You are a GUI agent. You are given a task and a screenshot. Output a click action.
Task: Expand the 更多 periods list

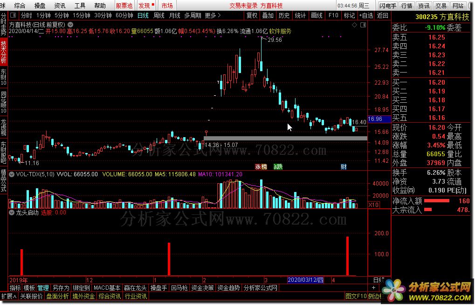(x=213, y=15)
